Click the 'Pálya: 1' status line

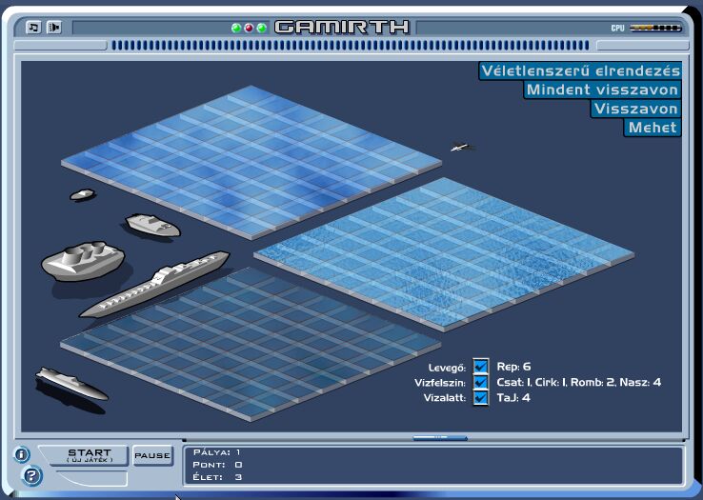216,452
